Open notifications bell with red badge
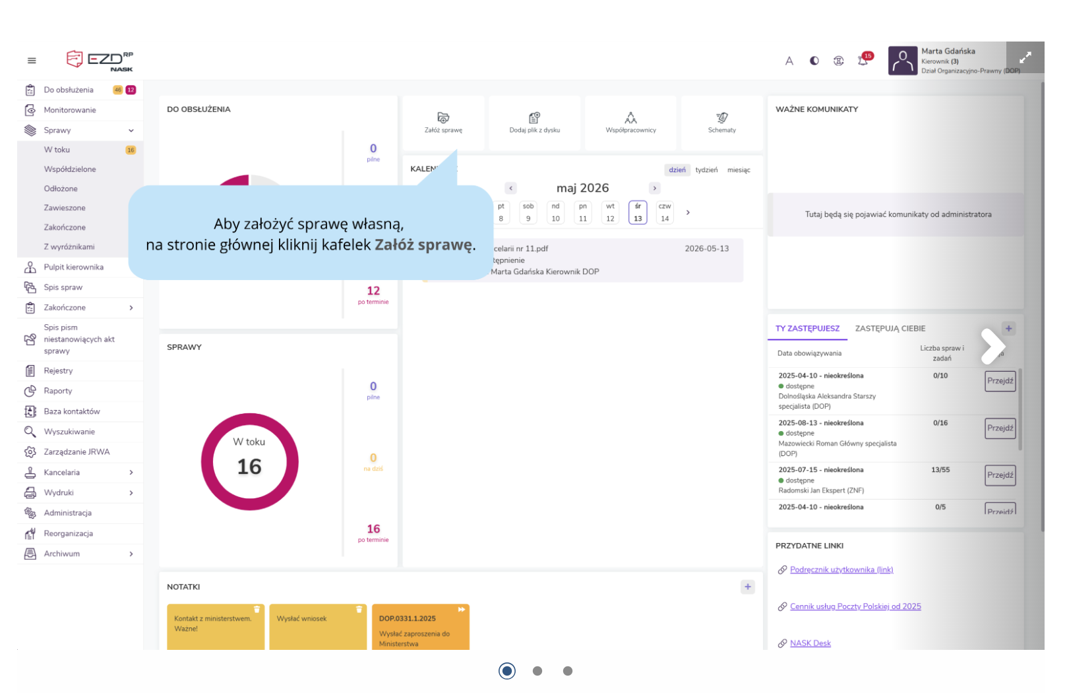The image size is (1067, 696). [864, 59]
